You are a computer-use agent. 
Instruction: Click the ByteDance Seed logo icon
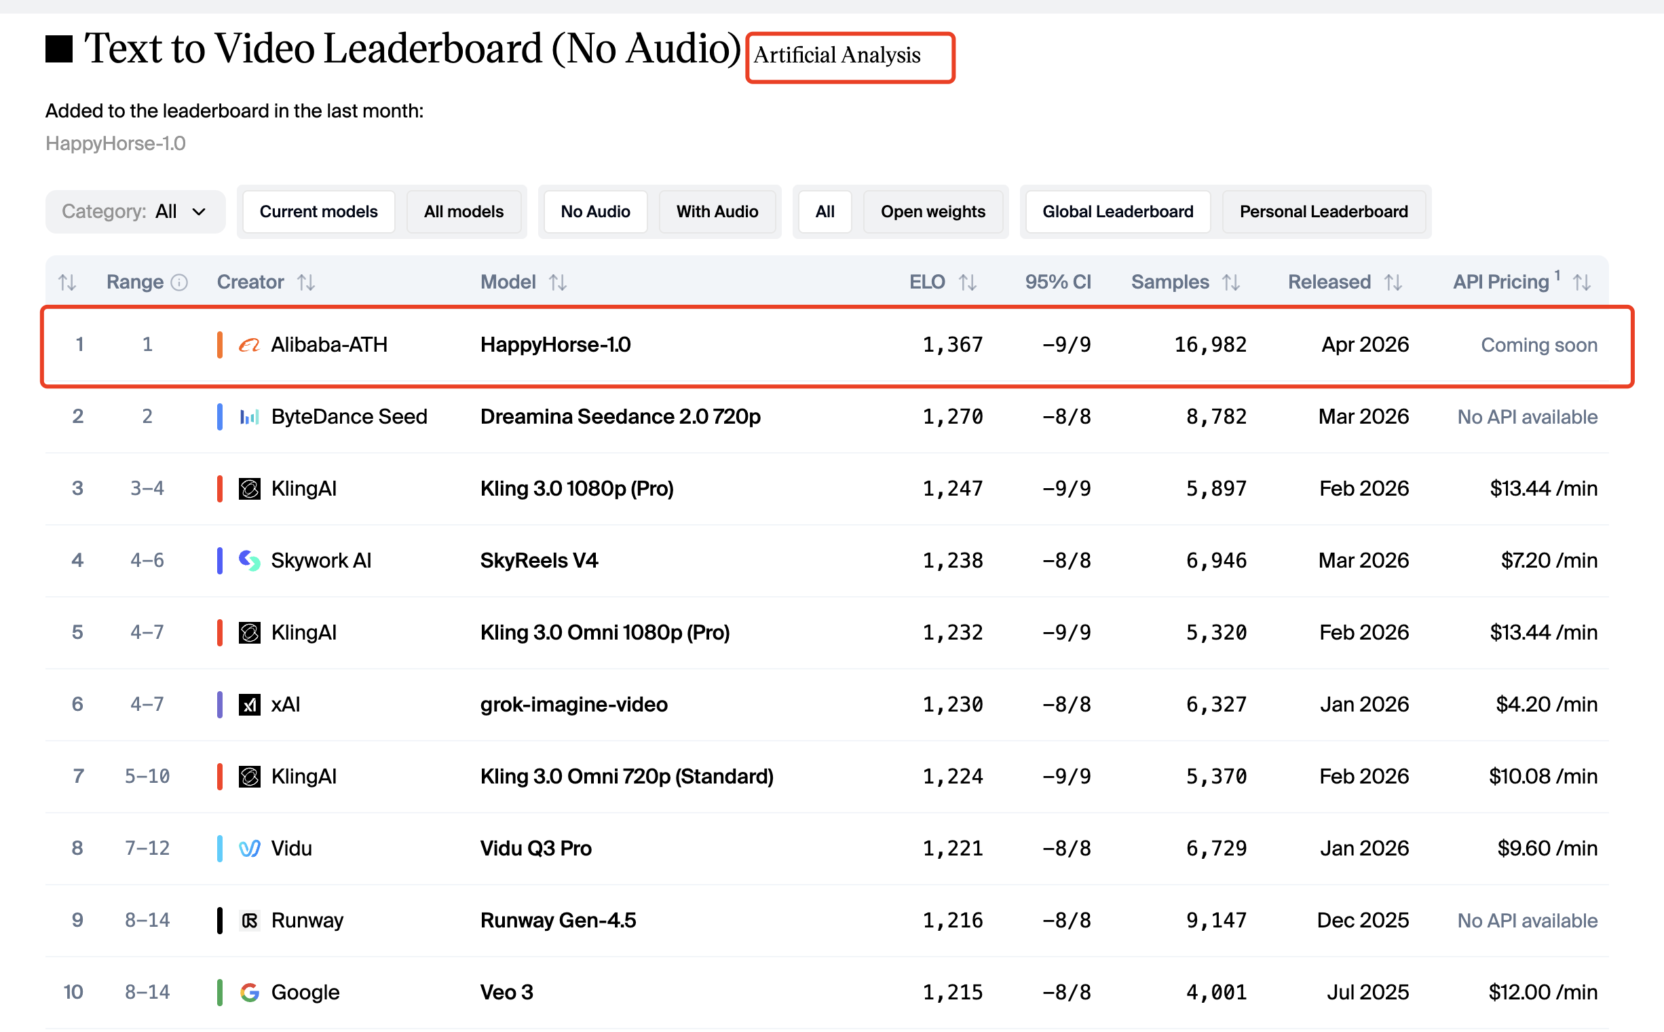[249, 416]
